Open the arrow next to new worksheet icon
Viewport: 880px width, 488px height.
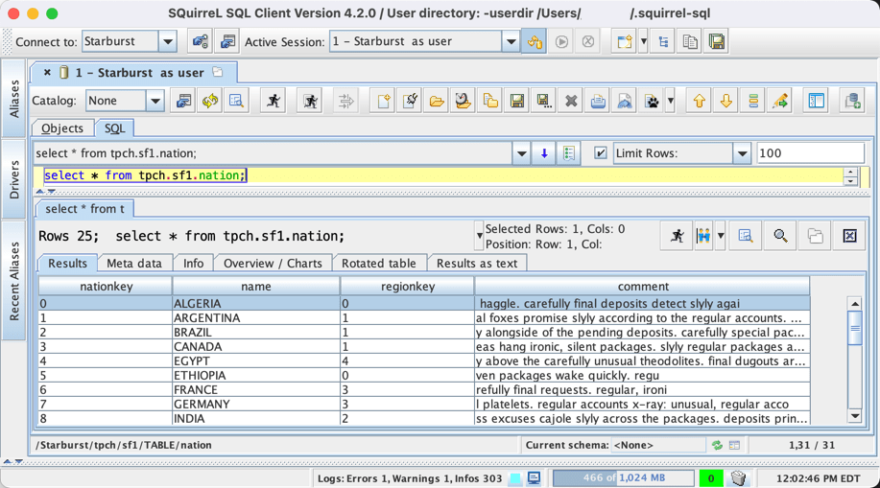(644, 41)
